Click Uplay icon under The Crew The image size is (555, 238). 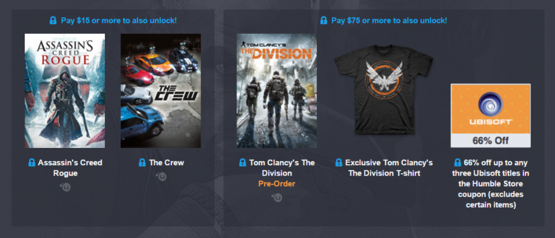click(161, 176)
